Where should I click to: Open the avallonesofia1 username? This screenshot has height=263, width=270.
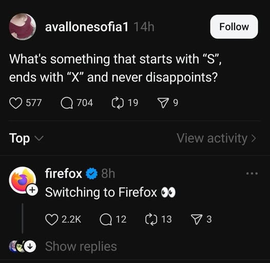[87, 27]
